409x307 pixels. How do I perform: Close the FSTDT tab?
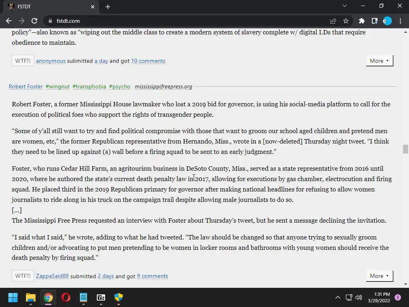coord(93,7)
